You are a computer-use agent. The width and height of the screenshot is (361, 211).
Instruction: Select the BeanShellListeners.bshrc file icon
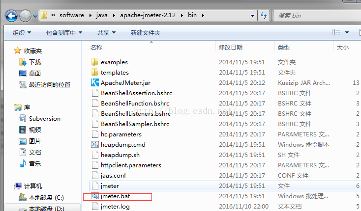coord(95,114)
